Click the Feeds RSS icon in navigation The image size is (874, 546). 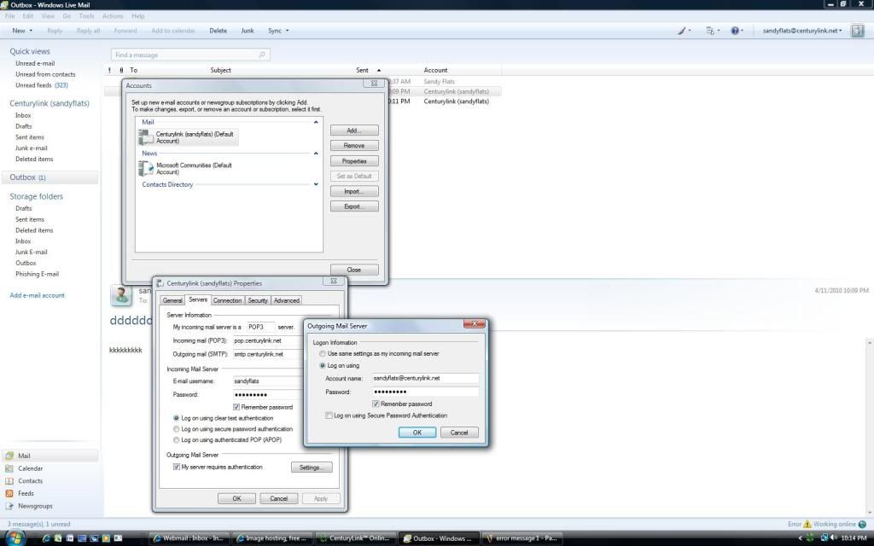(x=9, y=494)
